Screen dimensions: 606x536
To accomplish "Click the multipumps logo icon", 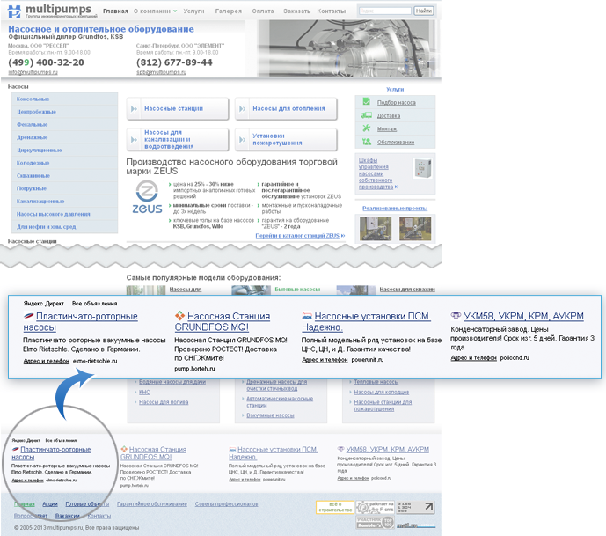I will [x=14, y=11].
